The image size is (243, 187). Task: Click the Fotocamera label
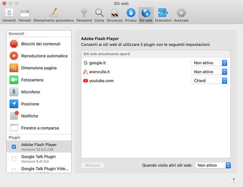[x=32, y=80]
